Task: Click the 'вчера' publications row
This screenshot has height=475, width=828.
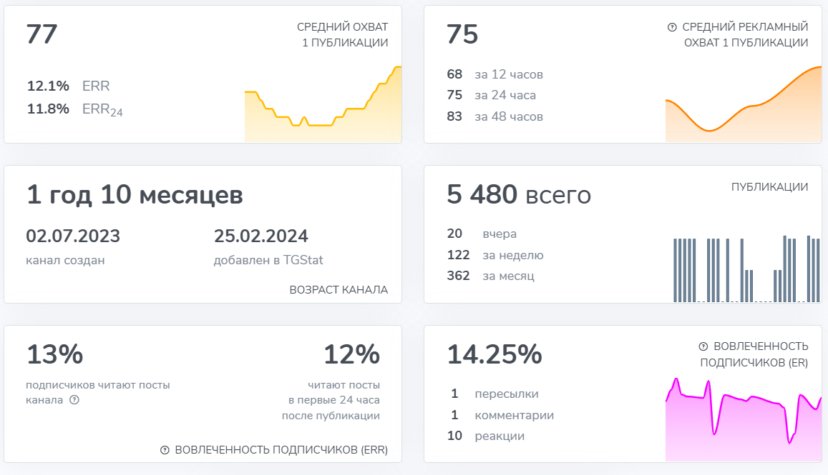Action: click(482, 234)
